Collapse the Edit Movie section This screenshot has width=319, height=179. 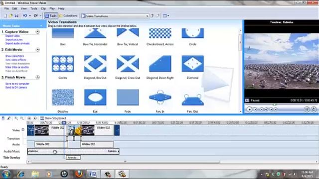[38, 50]
